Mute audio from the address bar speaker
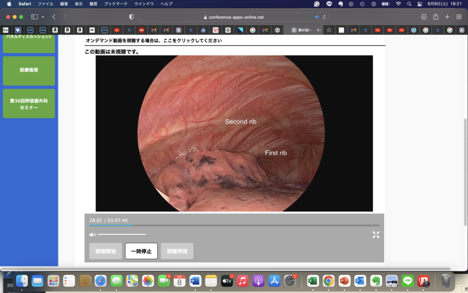The width and height of the screenshot is (468, 293). pos(317,17)
